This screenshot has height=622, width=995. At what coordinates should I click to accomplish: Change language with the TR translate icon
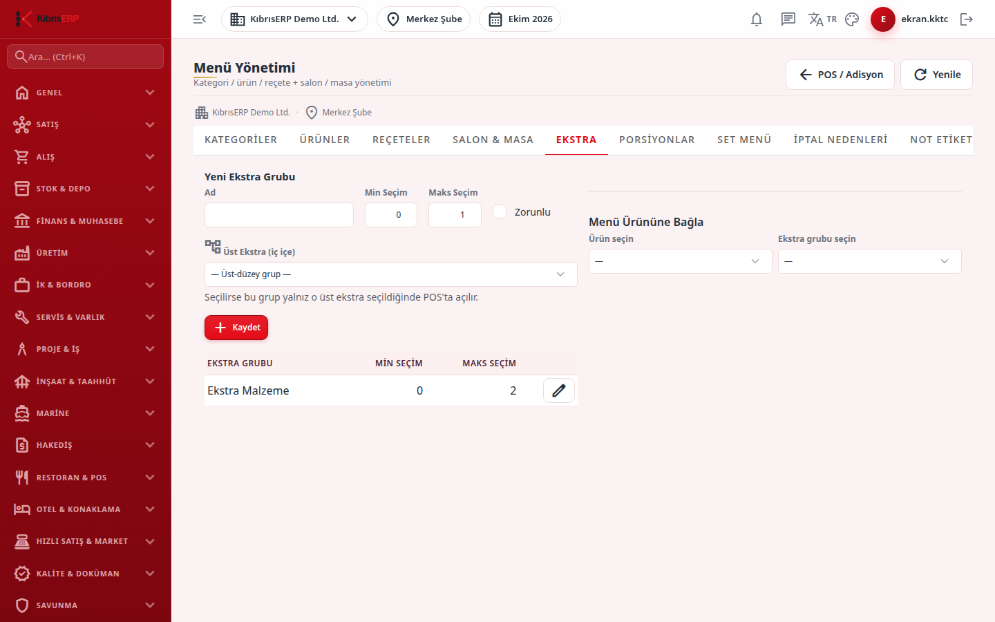822,19
